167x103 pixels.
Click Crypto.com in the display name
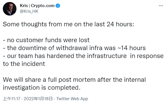tap(43, 6)
